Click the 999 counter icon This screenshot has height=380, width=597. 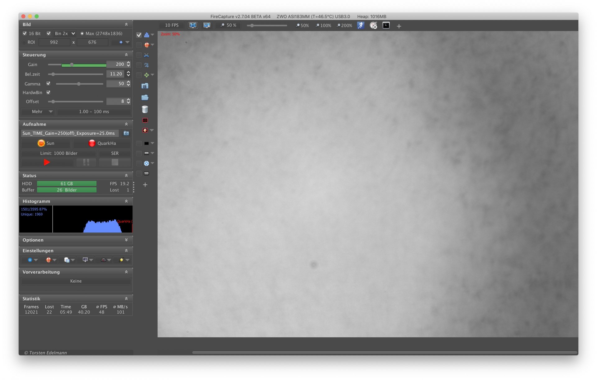pyautogui.click(x=146, y=173)
